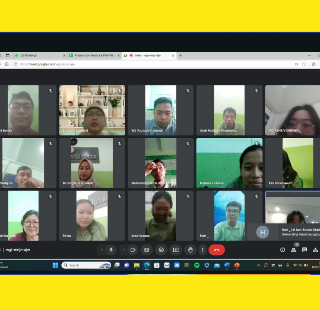The image size is (320, 309).
Task: Open Task View on taskbar
Action: [117, 265]
